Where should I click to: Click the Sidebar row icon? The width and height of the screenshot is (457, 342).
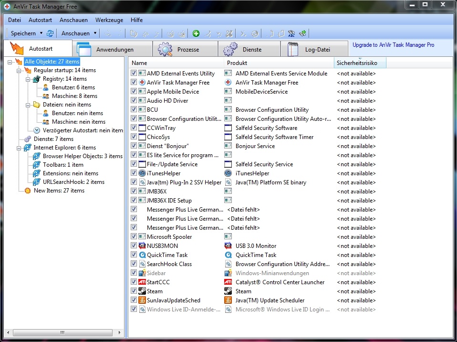142,273
